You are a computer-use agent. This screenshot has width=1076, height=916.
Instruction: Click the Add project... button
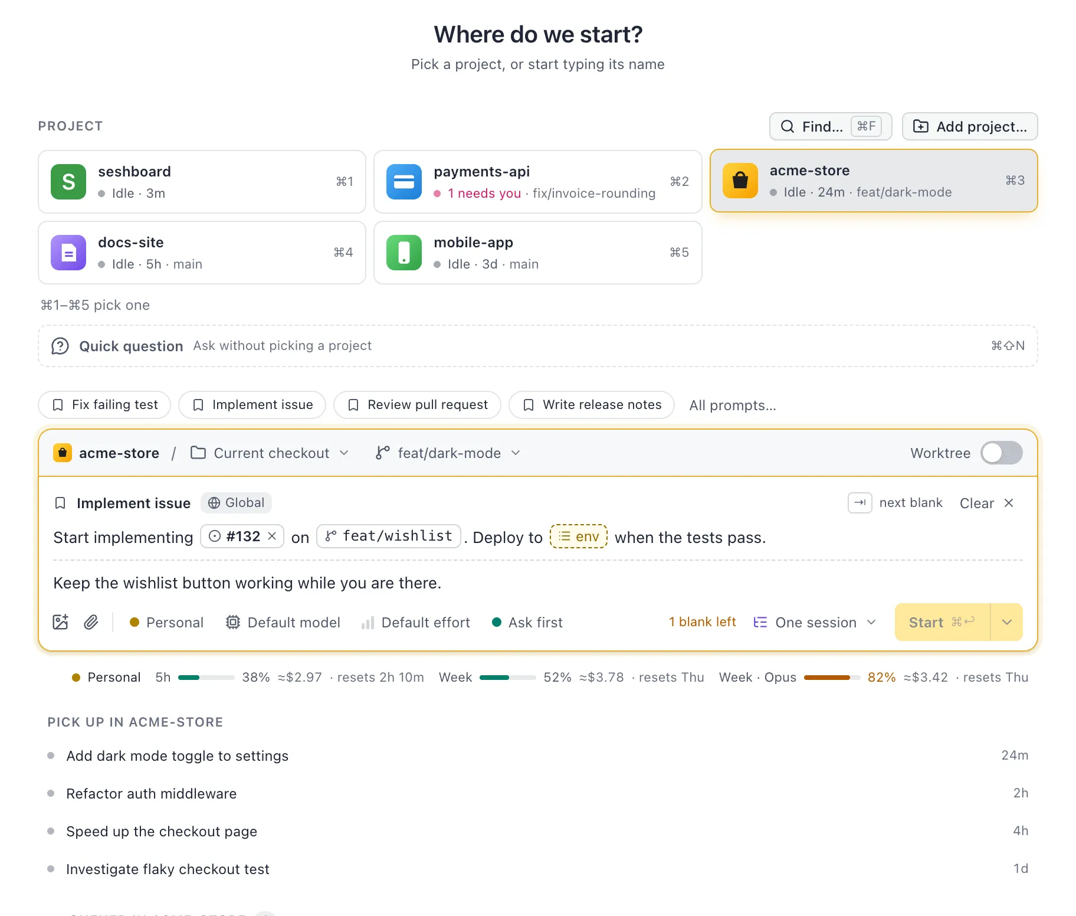pos(970,126)
